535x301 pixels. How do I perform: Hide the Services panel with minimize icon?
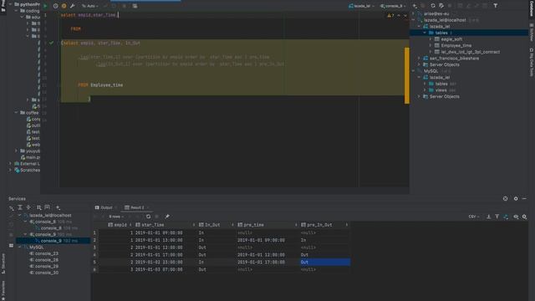point(524,199)
